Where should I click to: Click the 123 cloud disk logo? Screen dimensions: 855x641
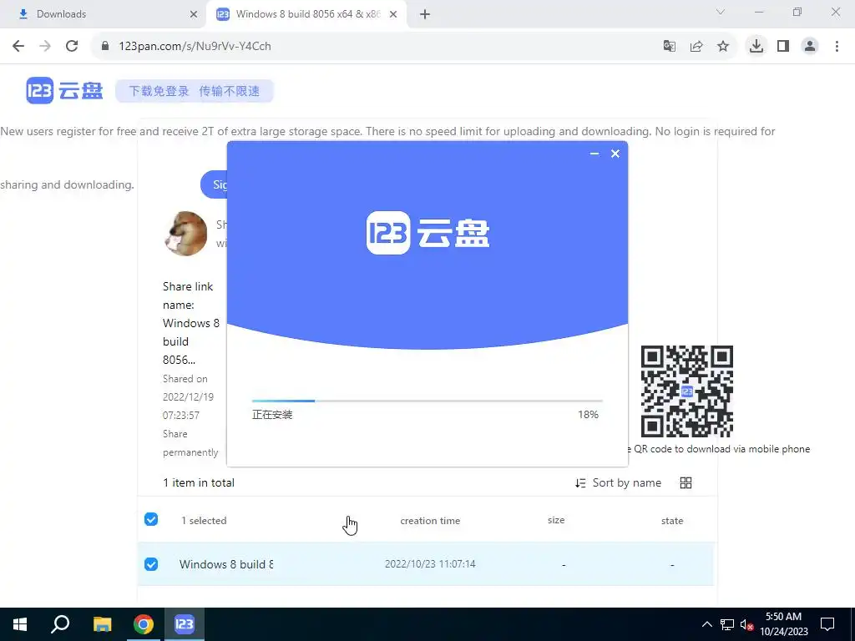click(x=64, y=90)
